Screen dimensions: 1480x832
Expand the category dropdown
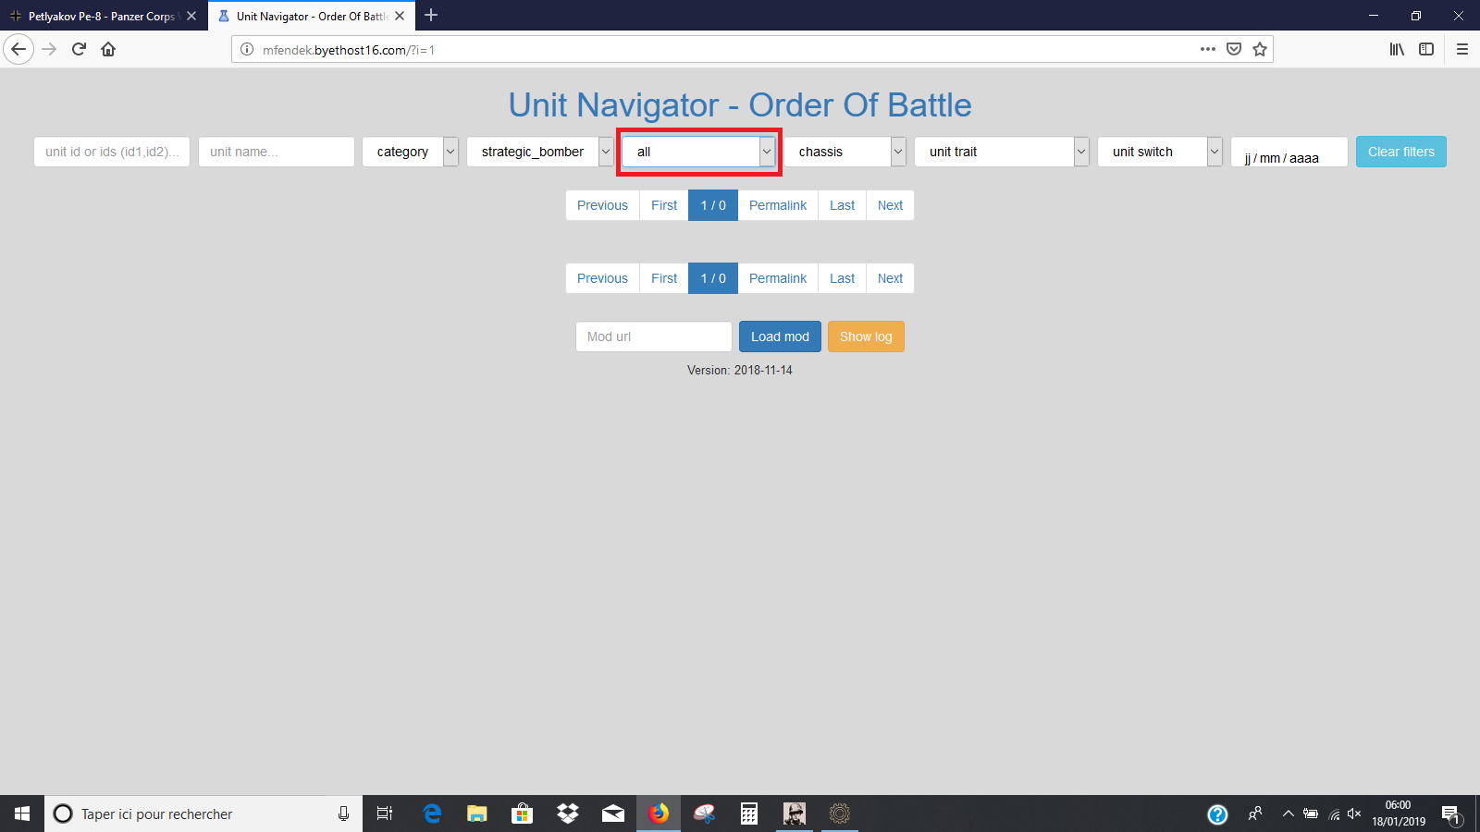[410, 152]
